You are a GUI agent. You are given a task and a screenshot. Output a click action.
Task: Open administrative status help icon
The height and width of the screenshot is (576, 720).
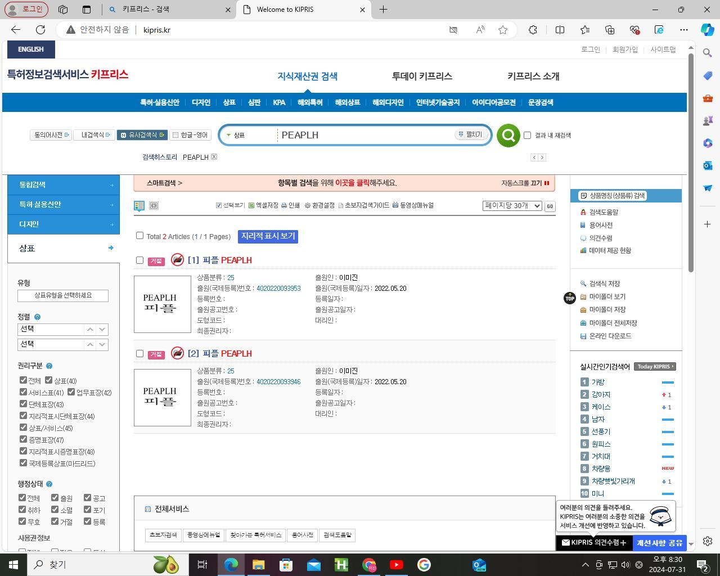tap(49, 484)
